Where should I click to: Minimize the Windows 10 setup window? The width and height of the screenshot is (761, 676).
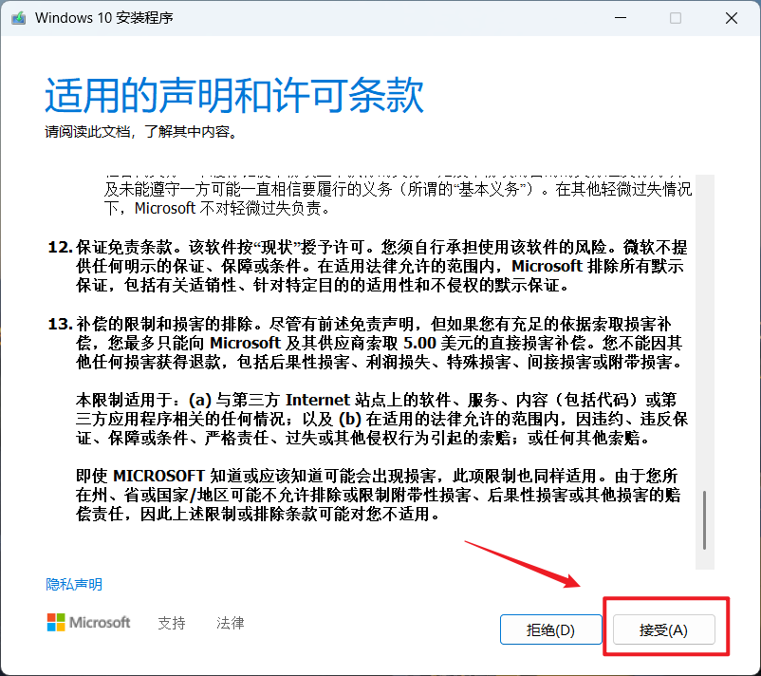[621, 18]
